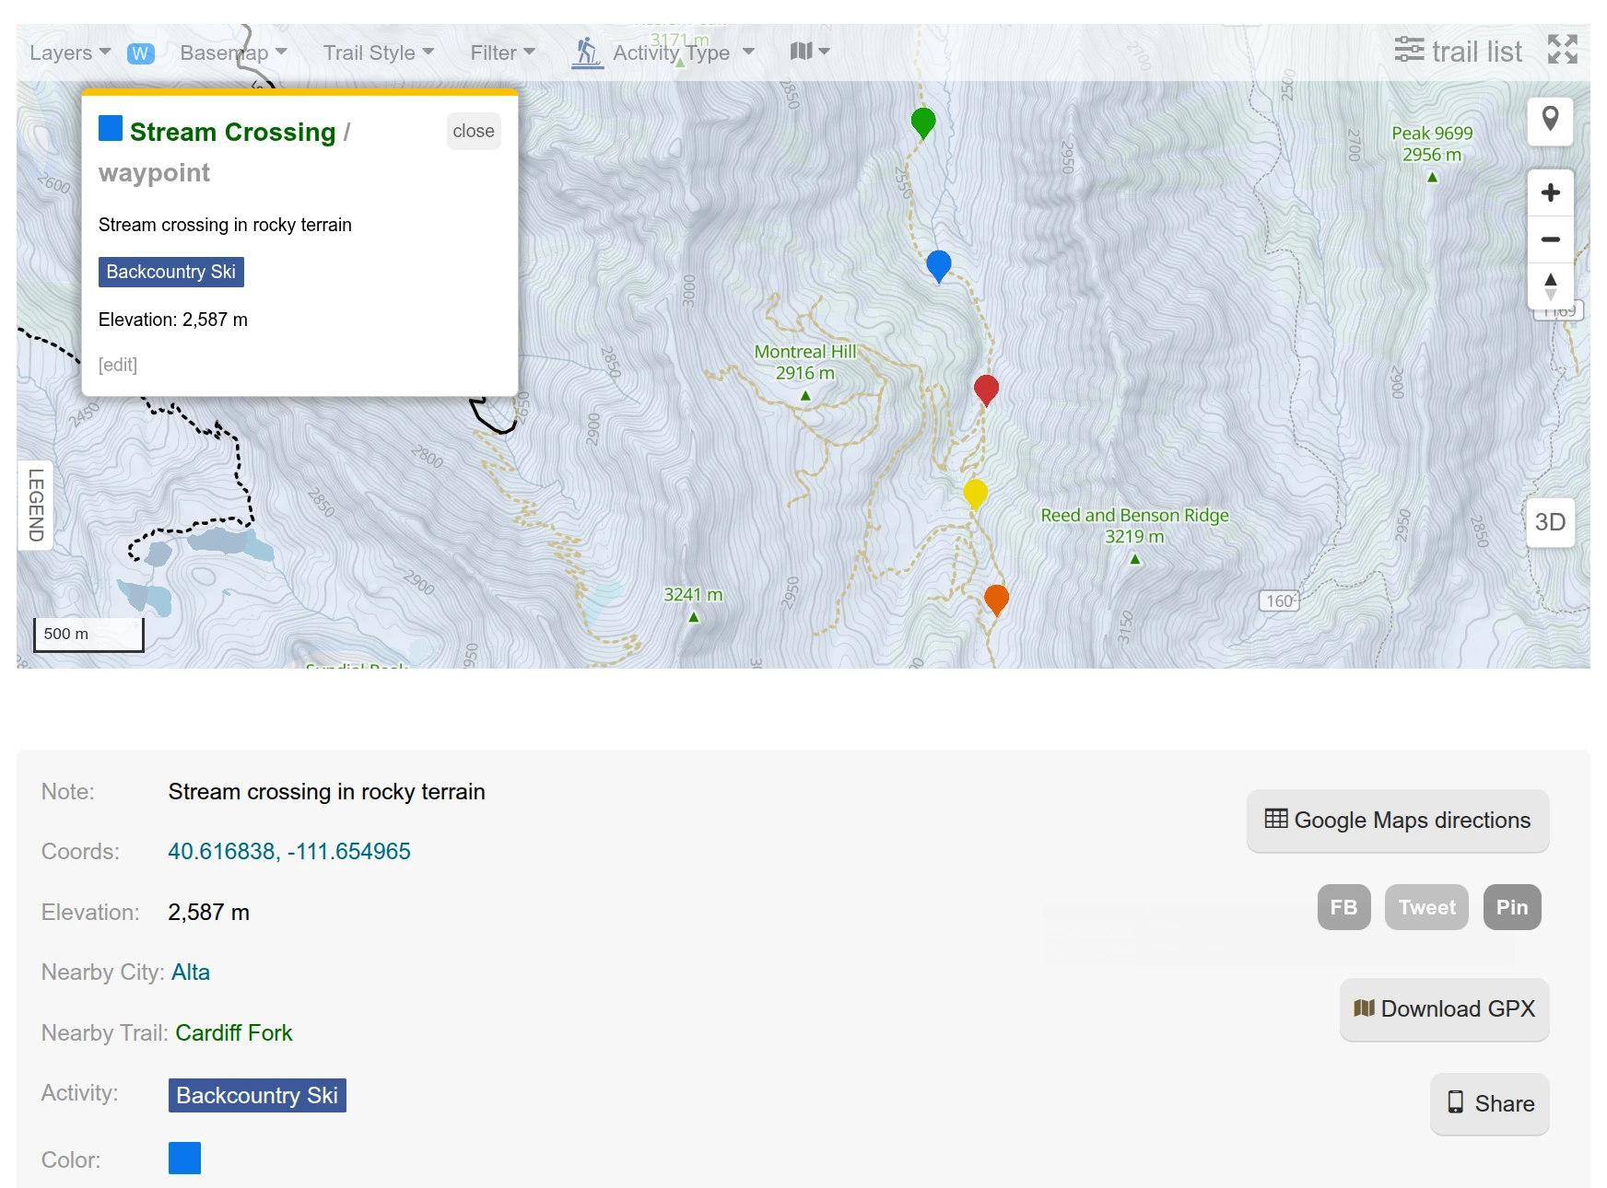This screenshot has width=1607, height=1188.
Task: Toggle the W overlay badge
Action: (140, 53)
